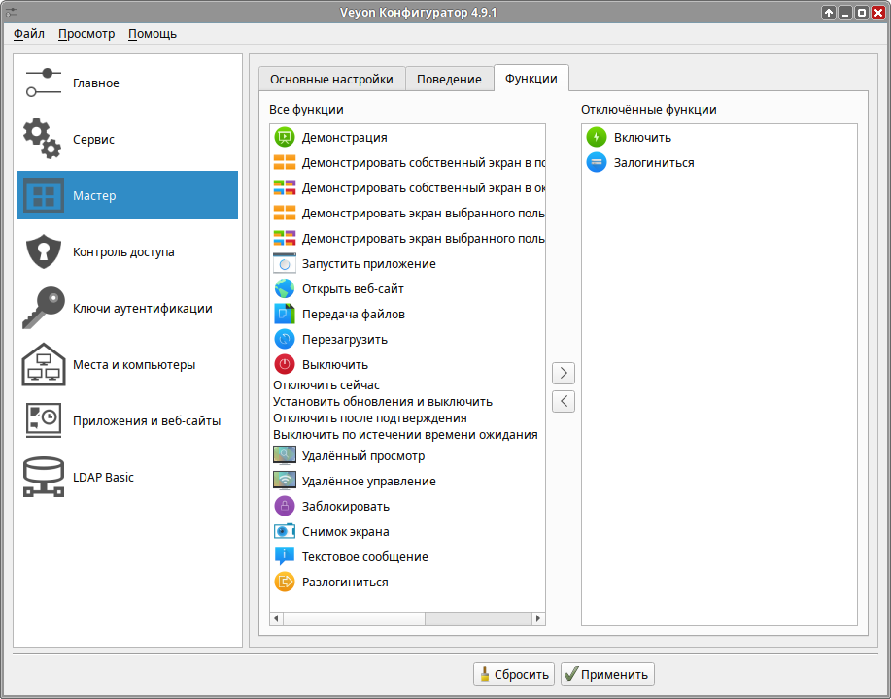891x699 pixels.
Task: Select "Установить обновления и выключить" row
Action: [x=407, y=402]
